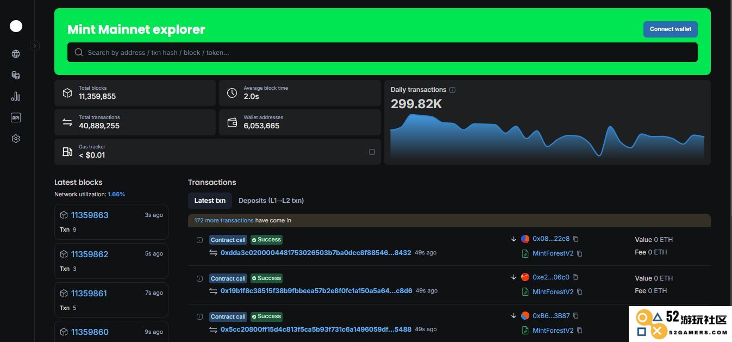732x342 pixels.
Task: Select the Latest txn tab
Action: (x=210, y=201)
